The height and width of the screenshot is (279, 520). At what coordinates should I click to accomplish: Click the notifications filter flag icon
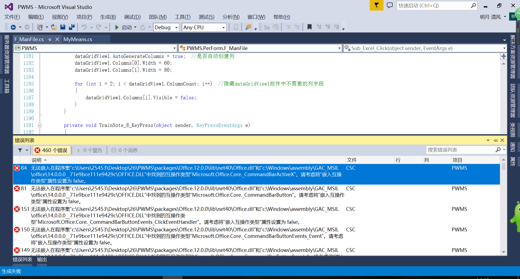click(376, 5)
